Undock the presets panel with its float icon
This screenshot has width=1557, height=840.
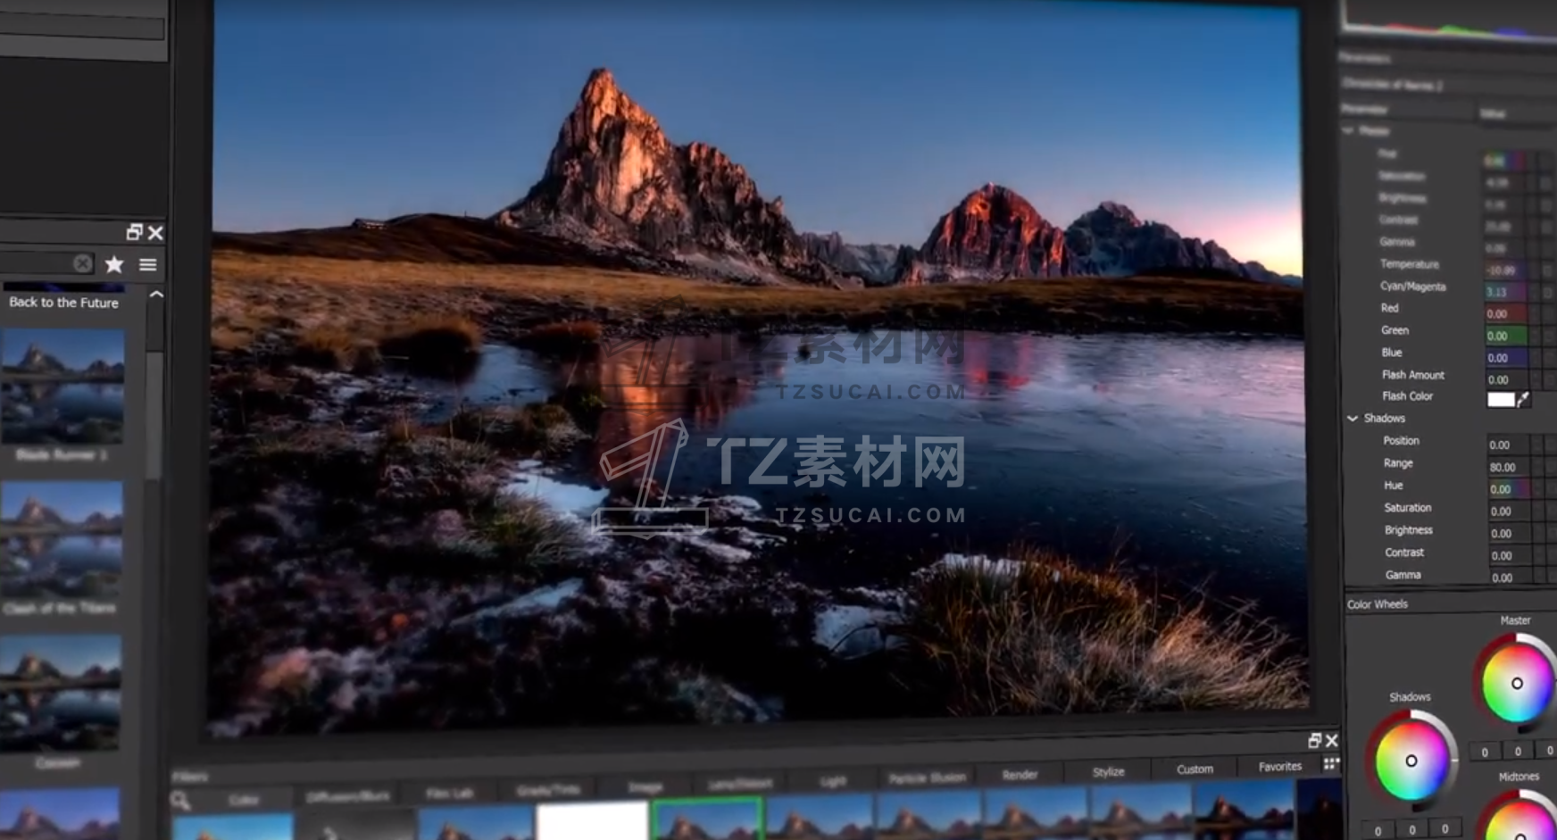(134, 232)
